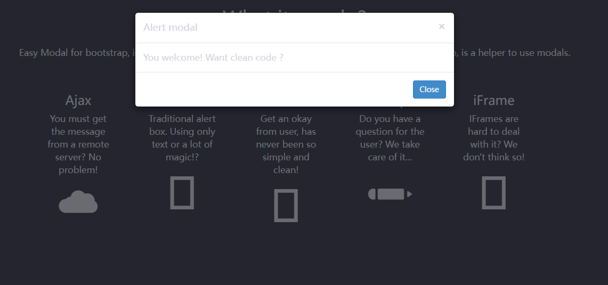Click the icon below the 'simple and clean' text
The image size is (608, 285).
286,206
